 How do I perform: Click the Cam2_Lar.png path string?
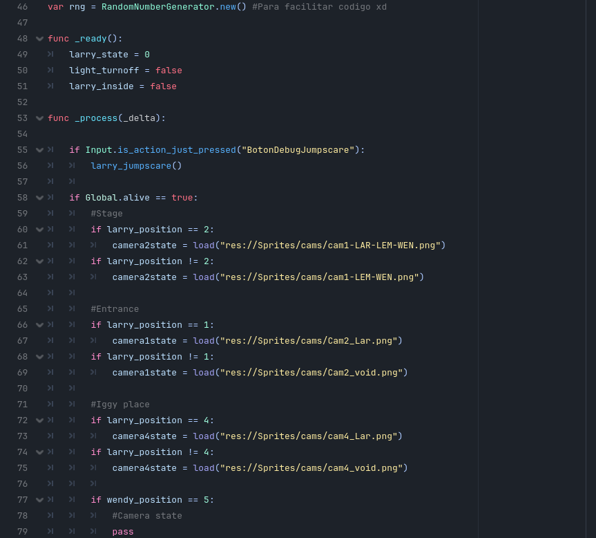coord(309,341)
